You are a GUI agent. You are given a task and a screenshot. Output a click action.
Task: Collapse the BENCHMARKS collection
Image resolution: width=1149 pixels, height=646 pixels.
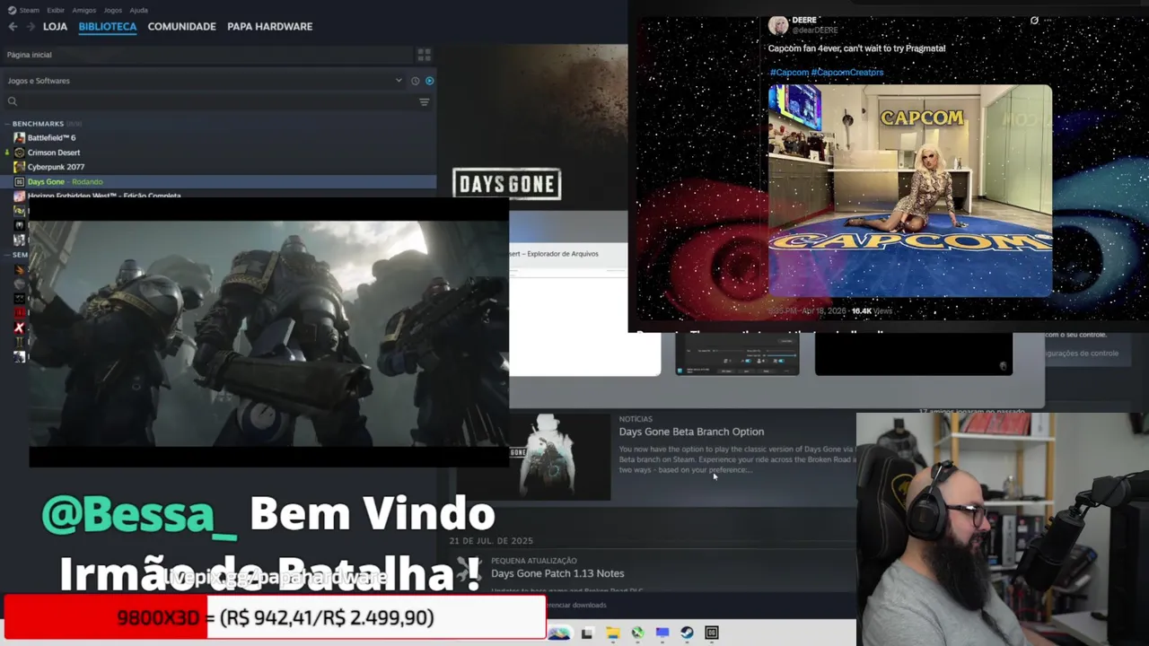tap(8, 124)
